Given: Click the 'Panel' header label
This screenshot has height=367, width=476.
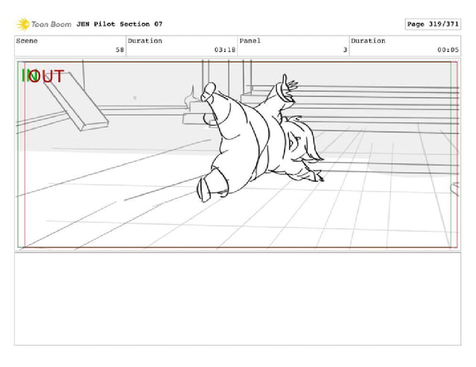Looking at the screenshot, I should 250,41.
